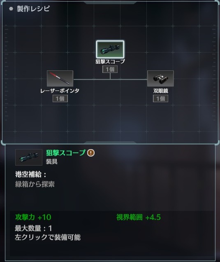Screen dimensions: 220x262
Task: Click the 製作レシピ panel header
Action: (x=33, y=9)
